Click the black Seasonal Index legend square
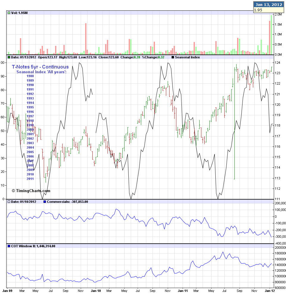This screenshot has width=286, height=294. [173, 57]
